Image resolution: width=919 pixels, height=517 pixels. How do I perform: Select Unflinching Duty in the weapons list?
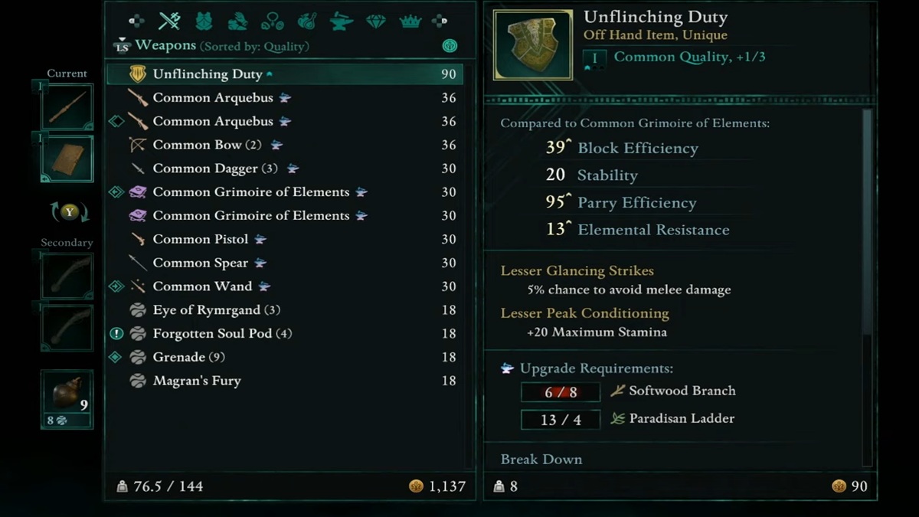[208, 74]
